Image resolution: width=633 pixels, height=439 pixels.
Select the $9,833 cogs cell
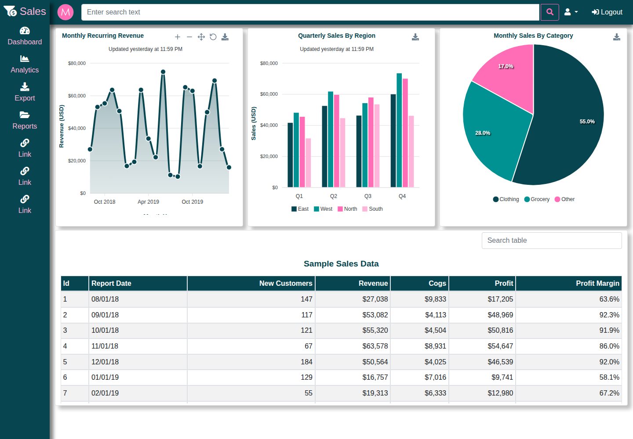tap(420, 299)
